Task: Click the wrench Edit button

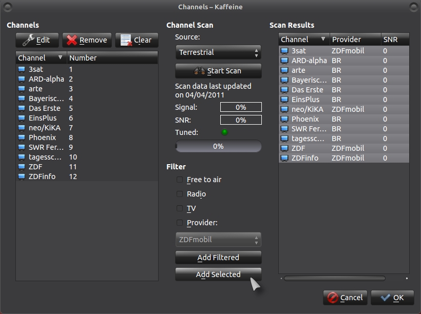Action: [x=37, y=40]
